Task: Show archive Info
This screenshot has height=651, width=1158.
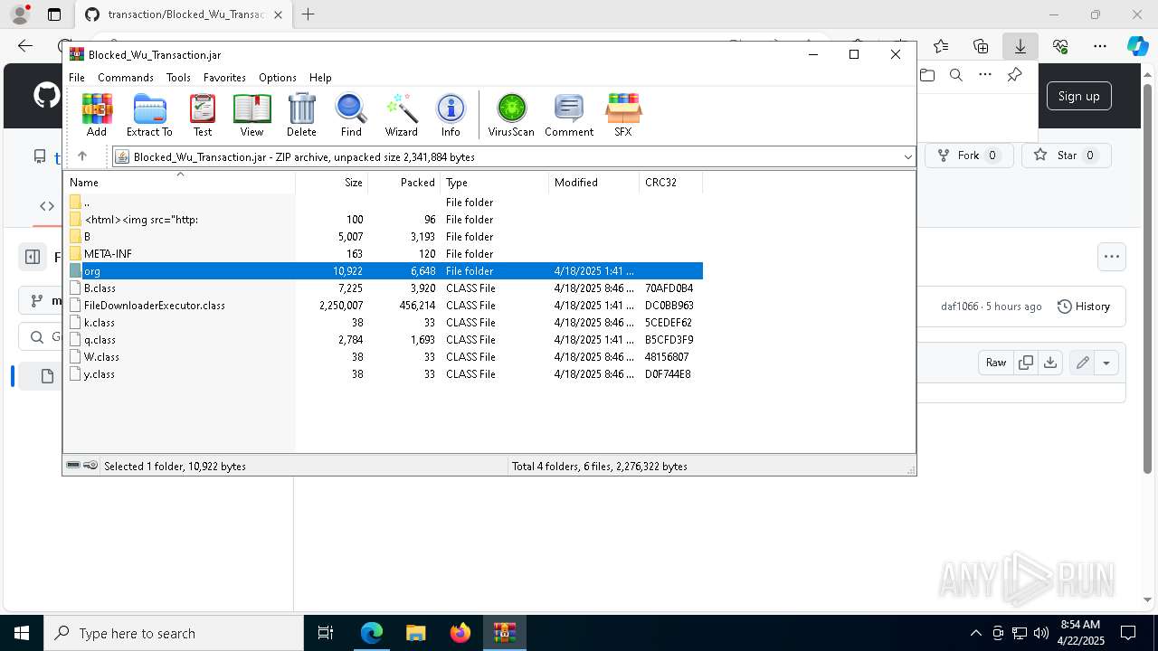Action: (x=451, y=115)
